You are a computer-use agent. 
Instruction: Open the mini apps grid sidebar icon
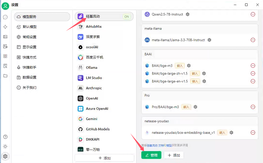tap(5, 56)
